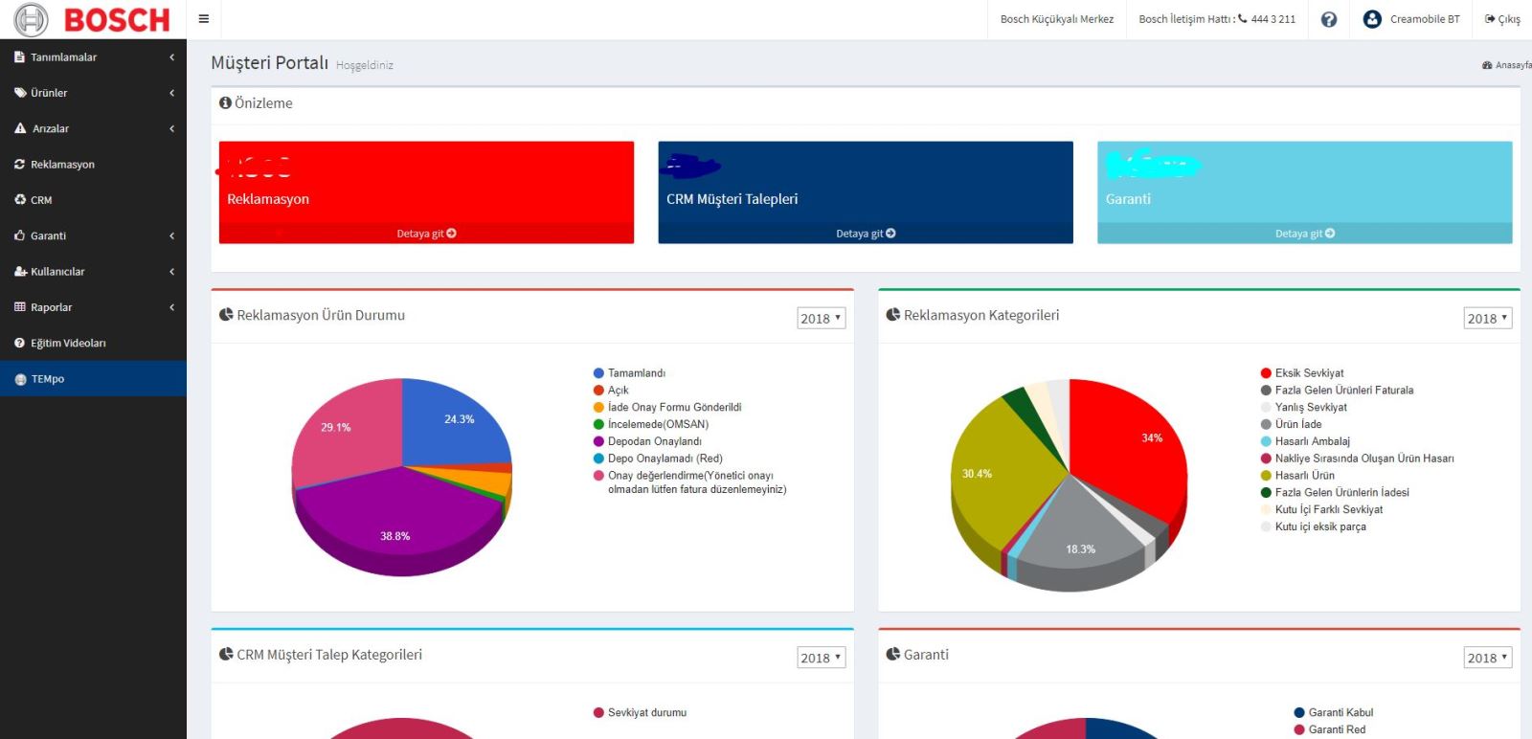Screen dimensions: 1532x739
Task: Expand the Tanımlamalar sidebar menu
Action: coord(93,57)
